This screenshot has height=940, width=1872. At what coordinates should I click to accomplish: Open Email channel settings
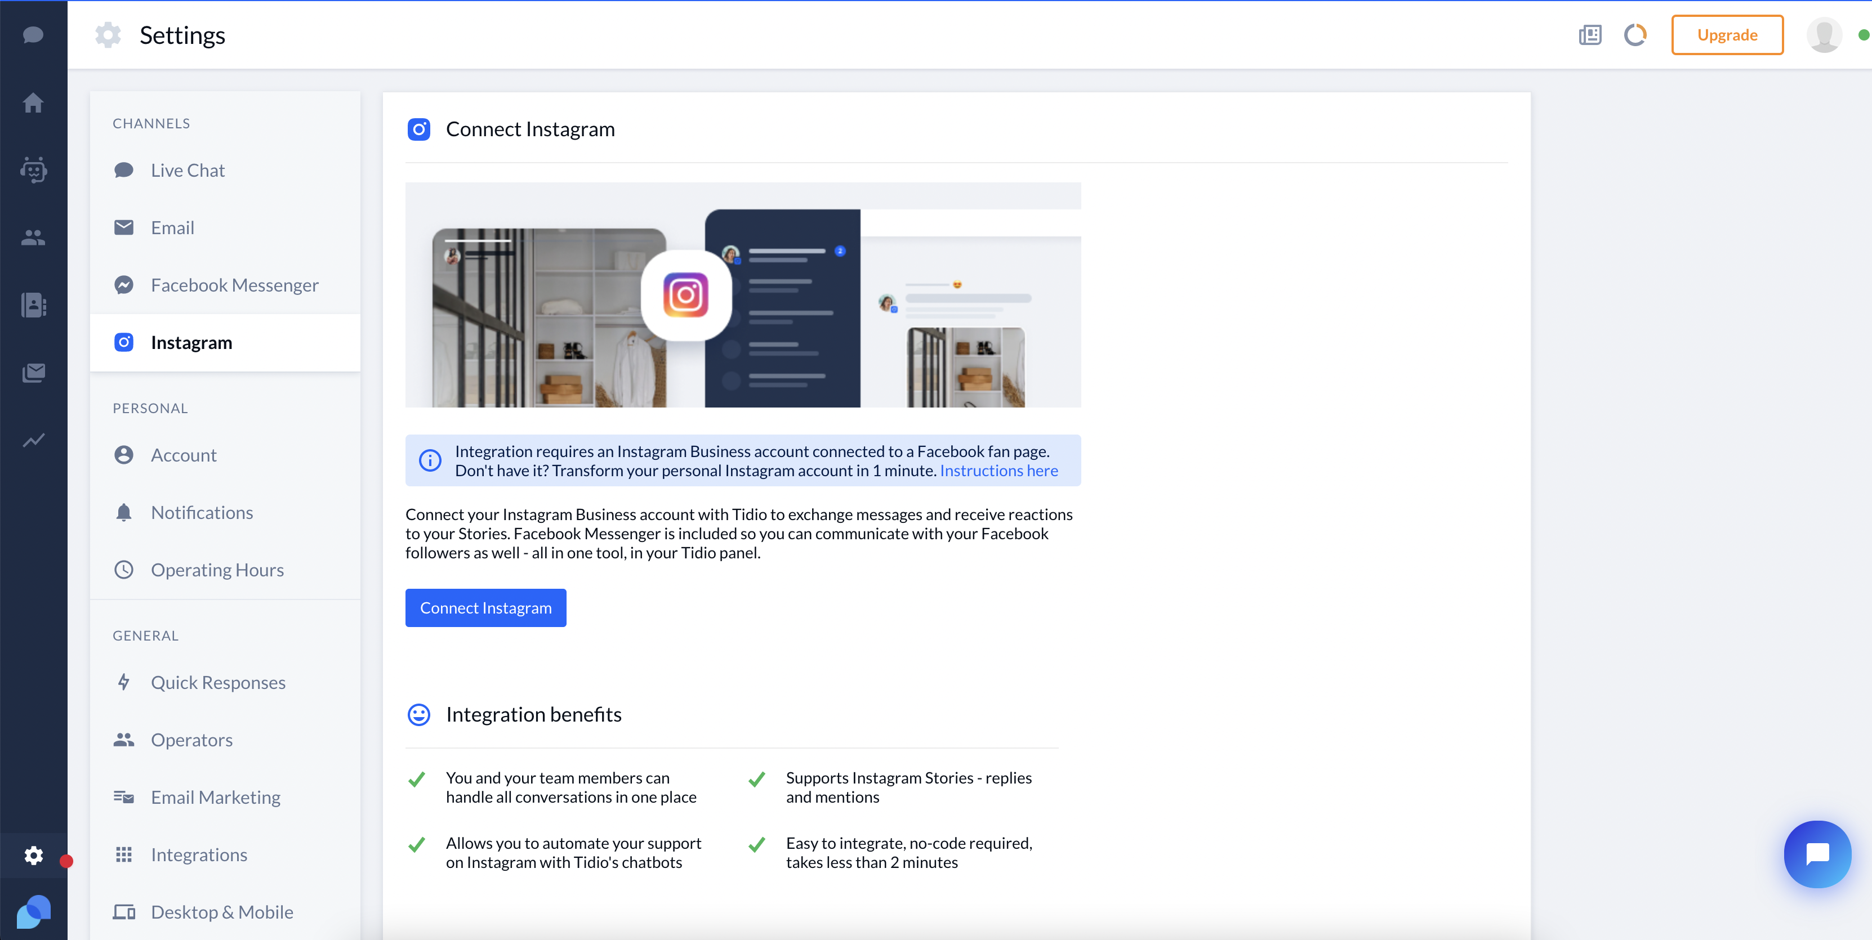click(x=225, y=227)
